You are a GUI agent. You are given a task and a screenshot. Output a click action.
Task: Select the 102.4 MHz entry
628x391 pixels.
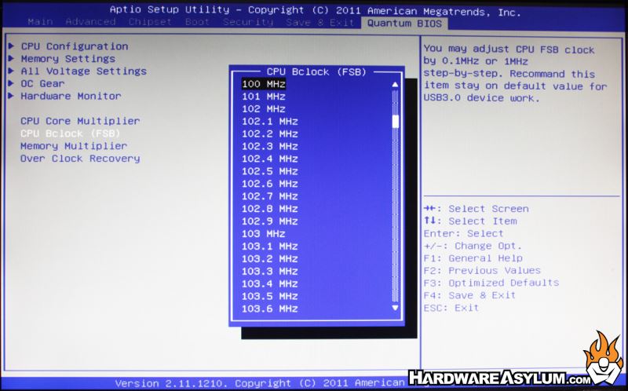(x=270, y=159)
